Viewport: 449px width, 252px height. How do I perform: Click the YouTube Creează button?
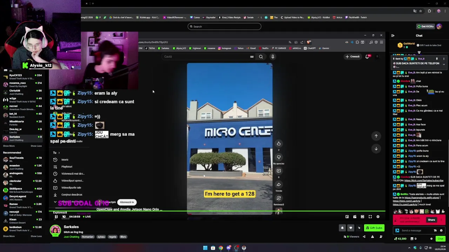click(353, 56)
